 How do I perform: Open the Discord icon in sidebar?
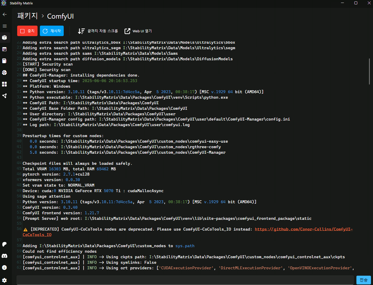click(x=5, y=256)
